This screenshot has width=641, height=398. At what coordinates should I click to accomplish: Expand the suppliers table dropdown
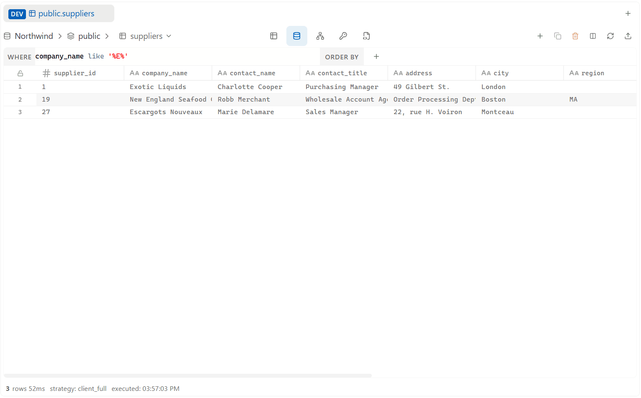coord(169,36)
